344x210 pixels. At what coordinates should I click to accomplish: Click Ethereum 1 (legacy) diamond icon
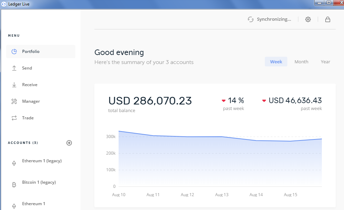[x=14, y=163]
